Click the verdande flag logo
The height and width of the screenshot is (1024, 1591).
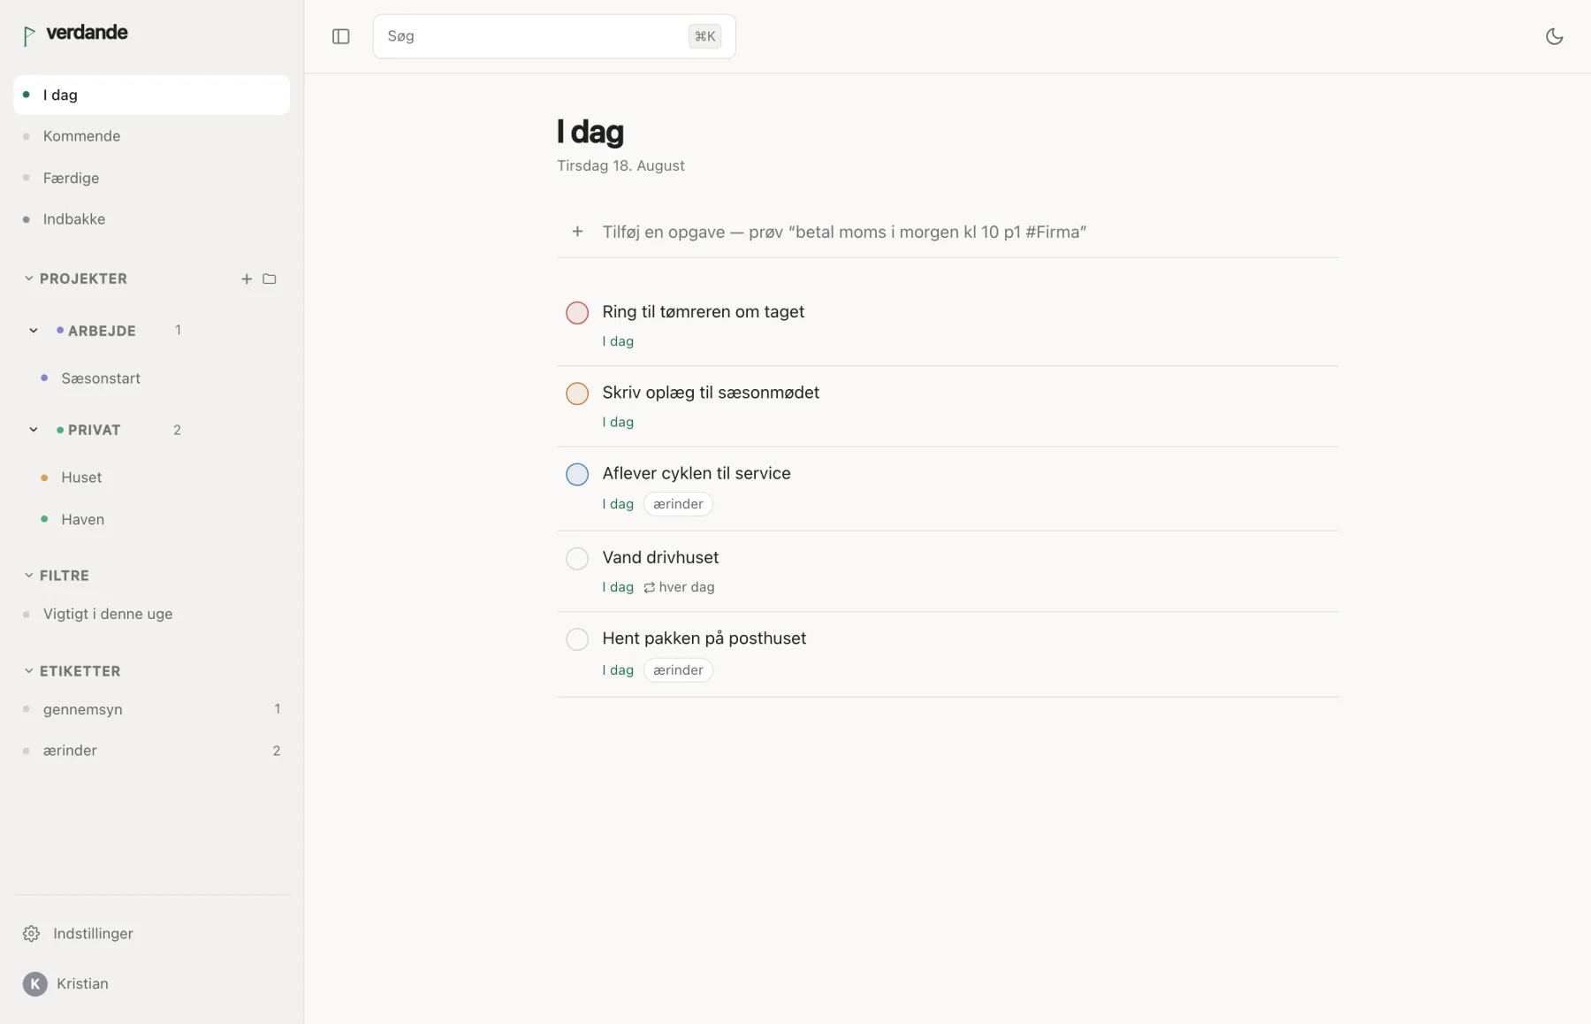(x=29, y=35)
